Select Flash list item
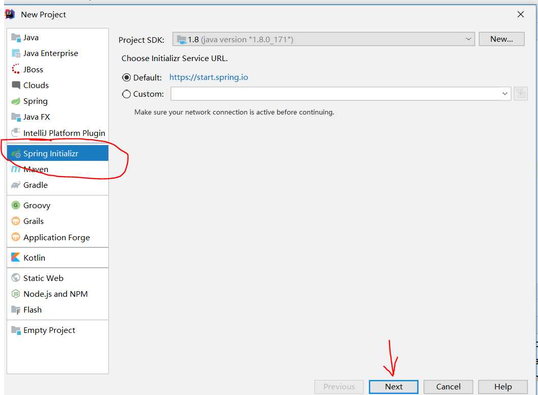Viewport: 538px width, 395px height. point(57,310)
